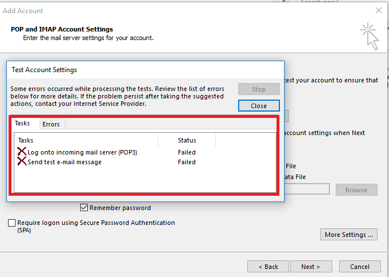Image resolution: width=389 pixels, height=277 pixels.
Task: Select Failed status of POP3 logon task
Action: pyautogui.click(x=186, y=152)
